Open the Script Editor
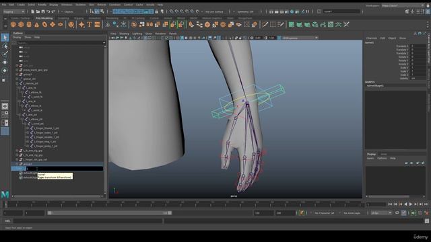This screenshot has height=242, width=431. pyautogui.click(x=426, y=221)
